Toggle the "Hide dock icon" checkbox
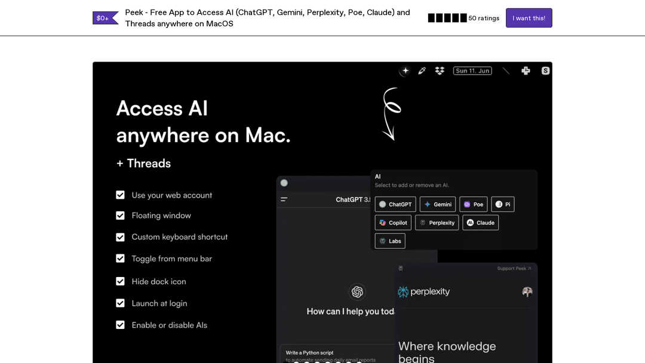 pos(120,281)
